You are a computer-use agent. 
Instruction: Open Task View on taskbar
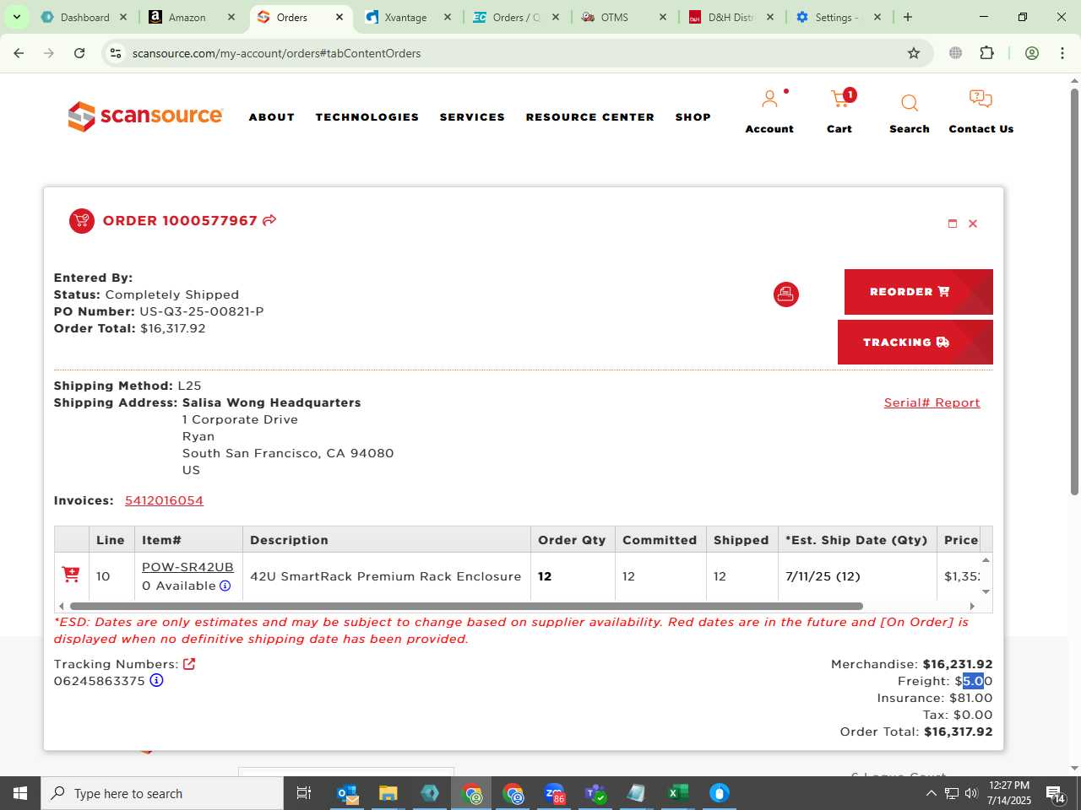pyautogui.click(x=304, y=793)
